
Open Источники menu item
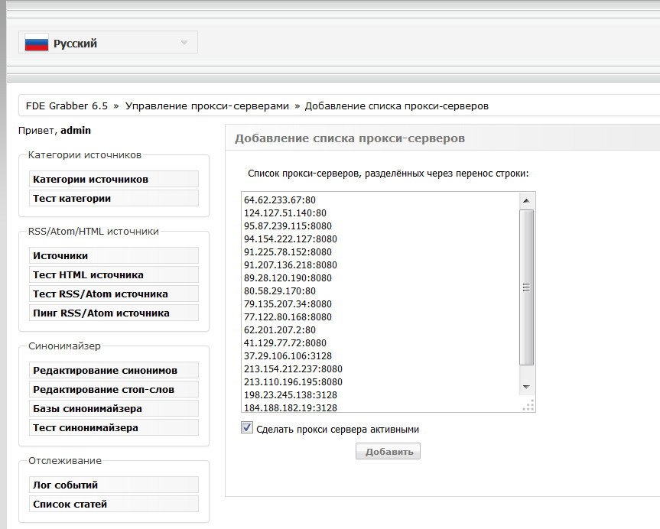(x=114, y=256)
